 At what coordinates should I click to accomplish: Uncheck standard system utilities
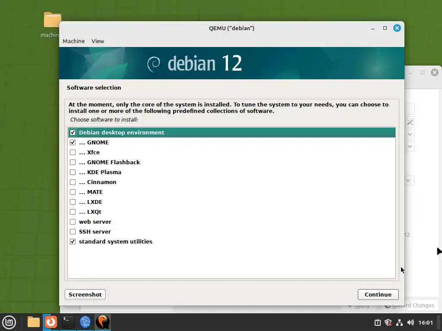(73, 241)
